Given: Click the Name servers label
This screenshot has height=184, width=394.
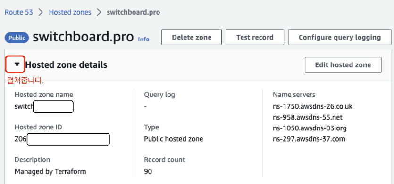Looking at the screenshot, I should [294, 95].
